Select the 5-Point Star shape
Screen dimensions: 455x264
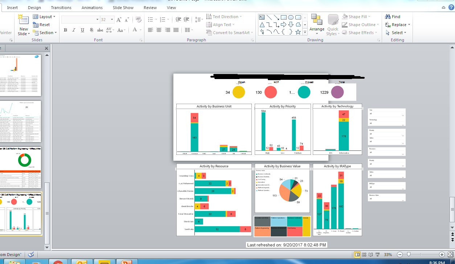(x=298, y=32)
